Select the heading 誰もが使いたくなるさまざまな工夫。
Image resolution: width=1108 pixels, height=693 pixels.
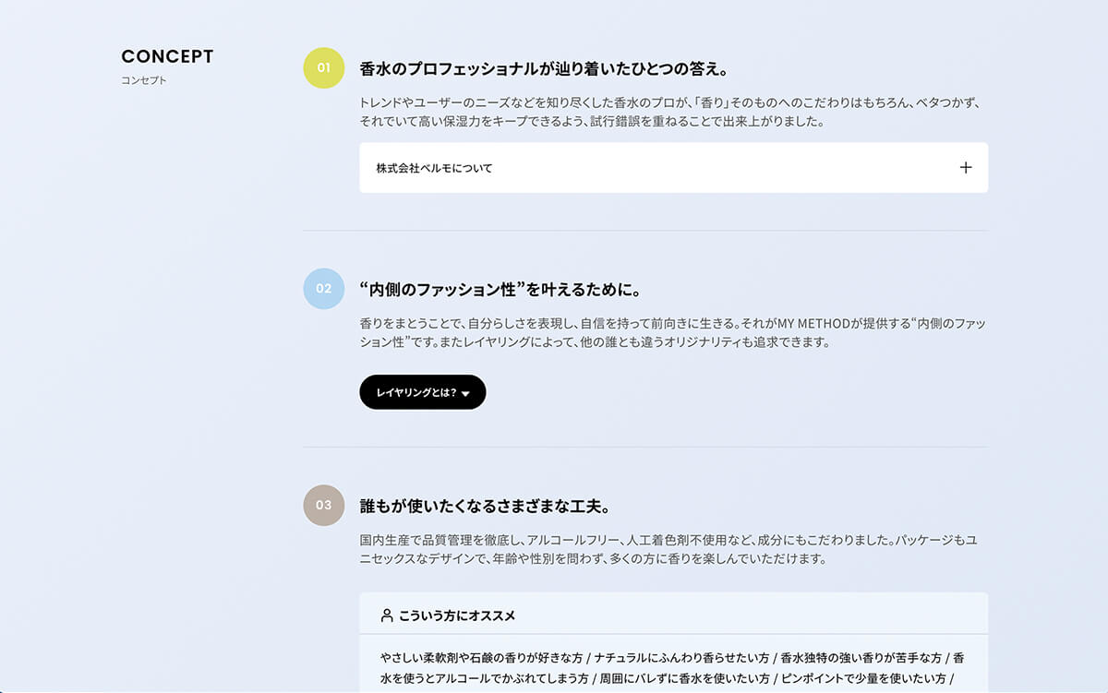point(485,507)
